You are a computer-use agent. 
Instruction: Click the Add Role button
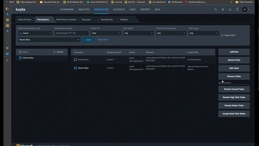(x=234, y=52)
